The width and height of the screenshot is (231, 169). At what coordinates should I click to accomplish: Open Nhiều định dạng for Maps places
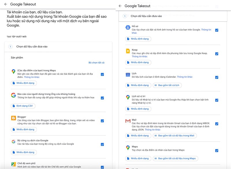24,83
